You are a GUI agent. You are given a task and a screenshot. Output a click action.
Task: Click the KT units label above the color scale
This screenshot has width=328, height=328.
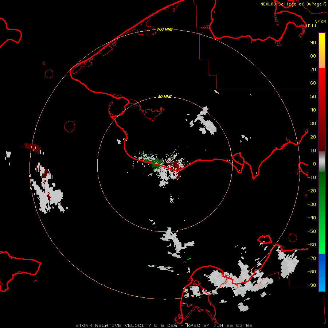point(311,25)
